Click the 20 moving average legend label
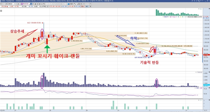The height and width of the screenshot is (112, 210). pyautogui.click(x=180, y=17)
